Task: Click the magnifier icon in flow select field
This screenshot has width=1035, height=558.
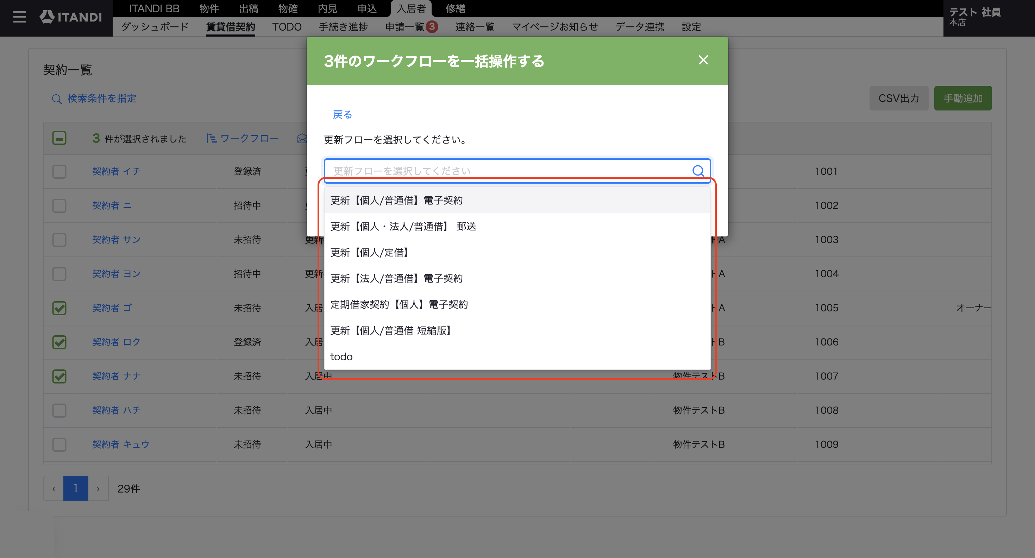Action: (698, 171)
